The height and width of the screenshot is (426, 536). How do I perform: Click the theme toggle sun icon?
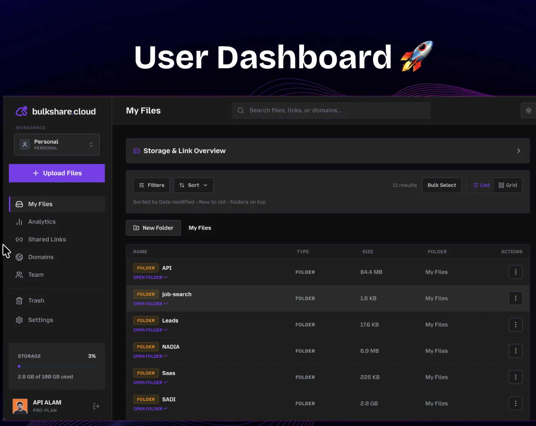528,110
